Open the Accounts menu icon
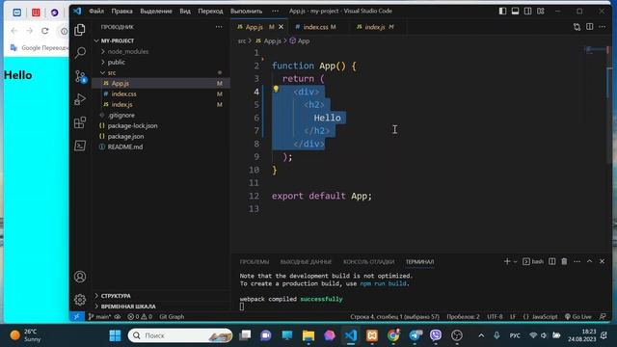Image resolution: width=617 pixels, height=347 pixels. click(x=80, y=277)
